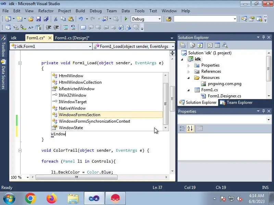This screenshot has width=274, height=205.
Task: Open Firefox from the taskbar
Action: click(x=52, y=199)
